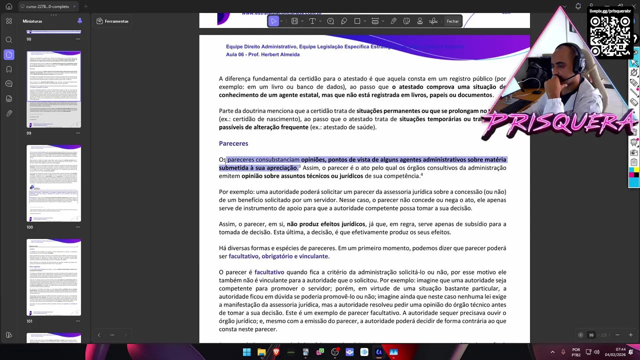The width and height of the screenshot is (640, 360).
Task: Insert a sticker with the sticker tool
Action: [x=406, y=21]
